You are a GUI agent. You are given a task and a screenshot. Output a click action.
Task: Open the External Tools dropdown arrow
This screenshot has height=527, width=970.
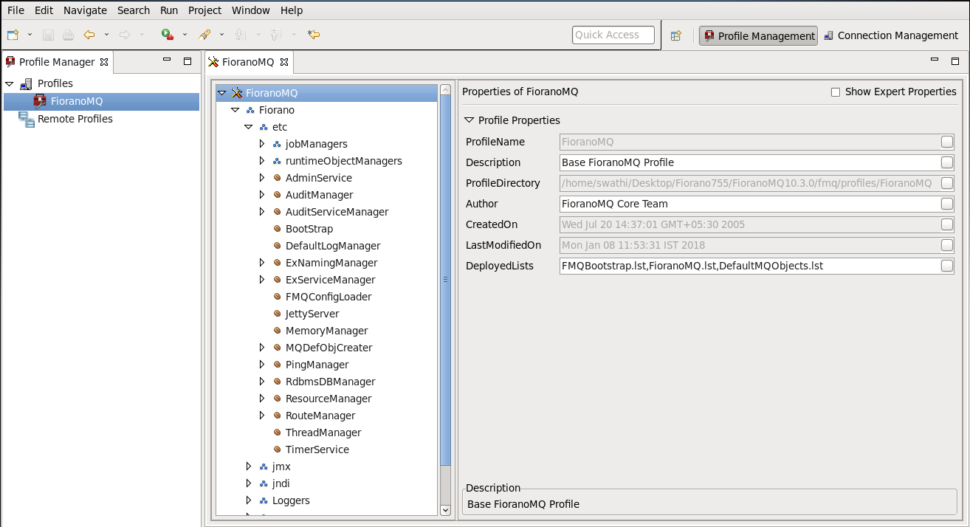point(185,35)
